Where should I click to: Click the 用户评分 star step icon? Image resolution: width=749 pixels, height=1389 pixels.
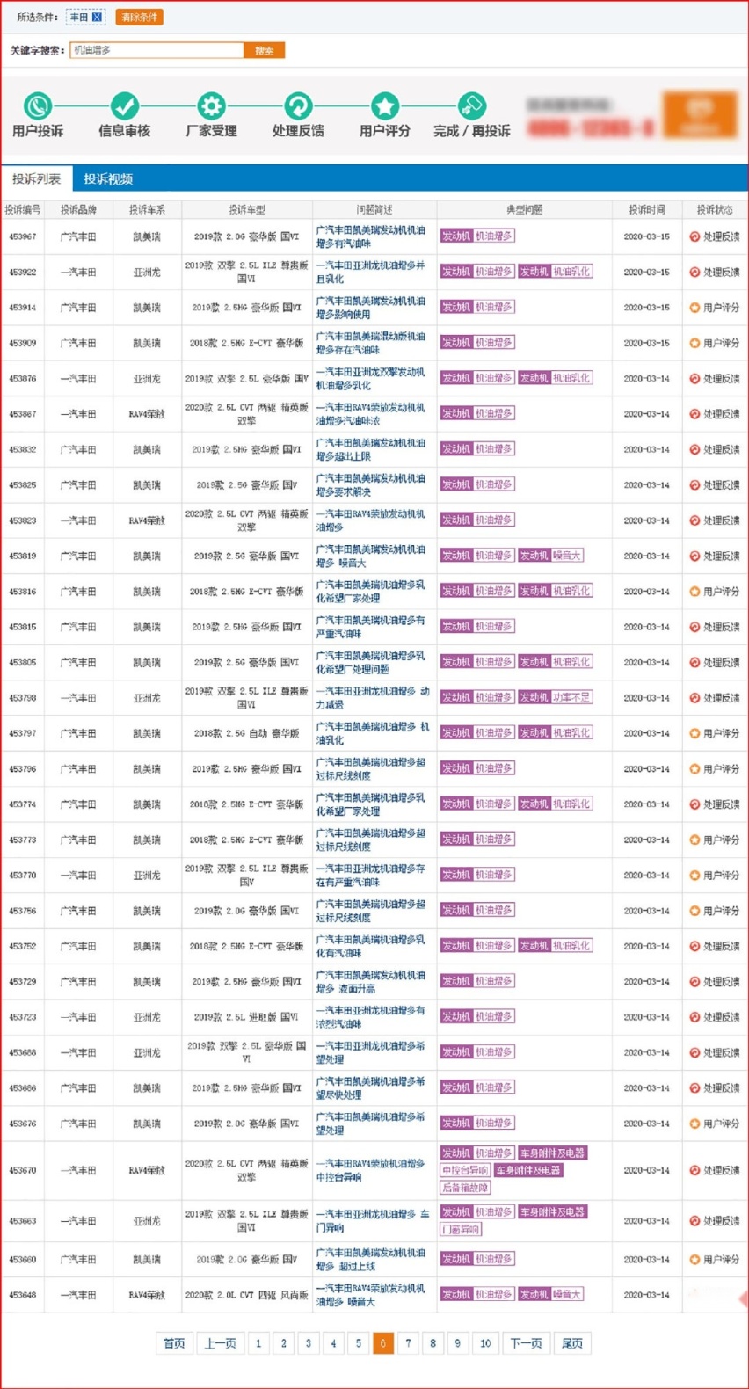pyautogui.click(x=385, y=106)
